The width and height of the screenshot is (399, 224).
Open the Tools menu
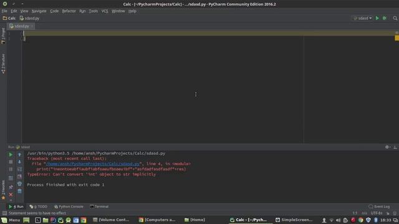coord(94,11)
